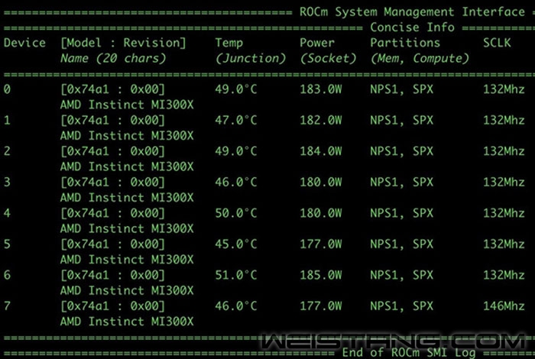This screenshot has height=359, width=535.
Task: Click the 46.0°C temperature of device 3
Action: coord(235,182)
